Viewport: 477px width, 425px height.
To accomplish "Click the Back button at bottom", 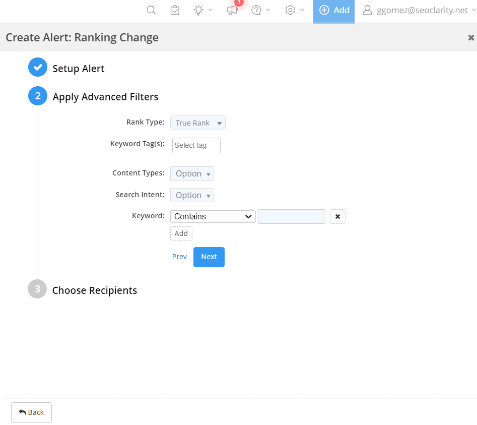I will coord(31,412).
